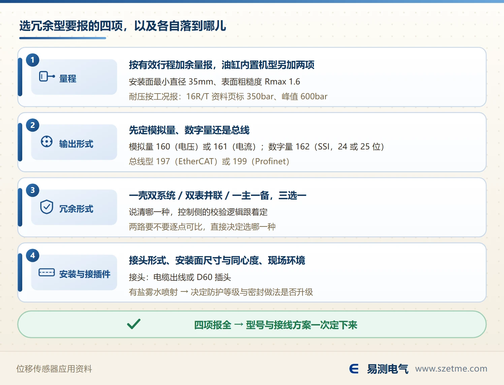Click the sensor icon beside 量程
504x385 pixels.
(x=47, y=77)
